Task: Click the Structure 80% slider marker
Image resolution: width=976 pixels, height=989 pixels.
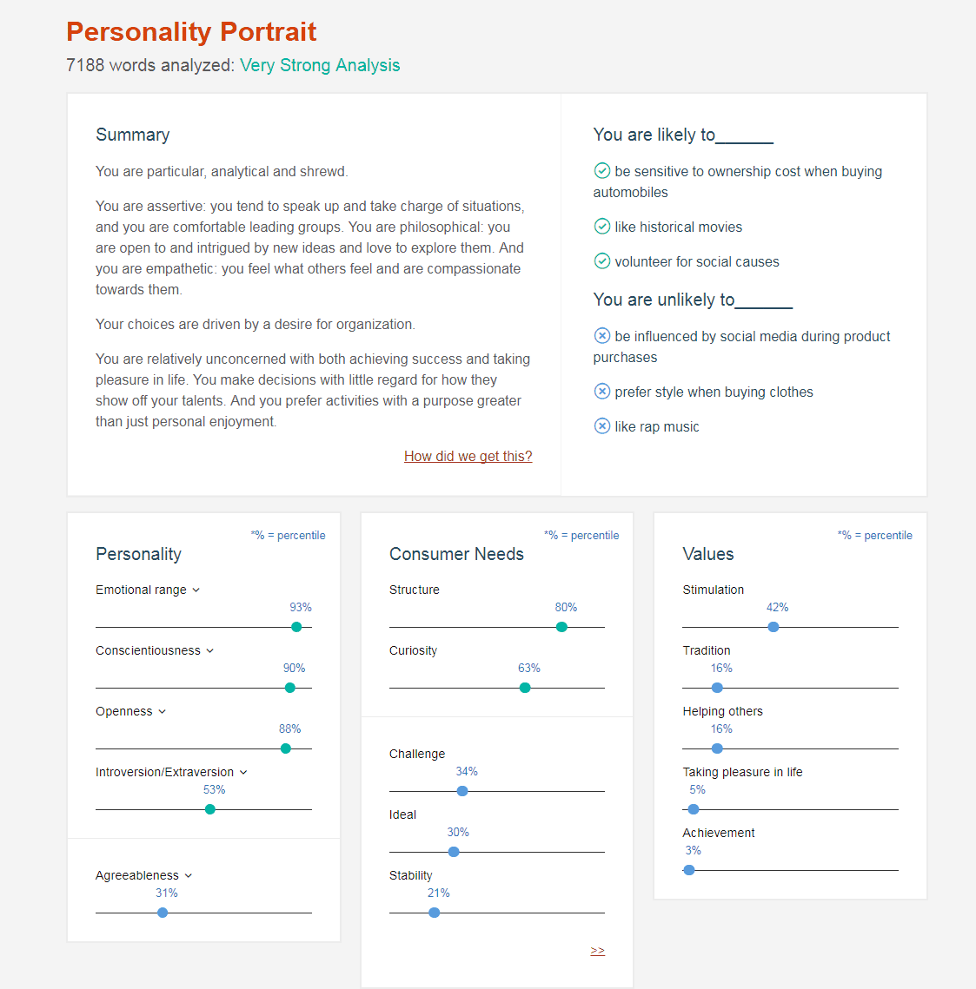Action: point(561,627)
